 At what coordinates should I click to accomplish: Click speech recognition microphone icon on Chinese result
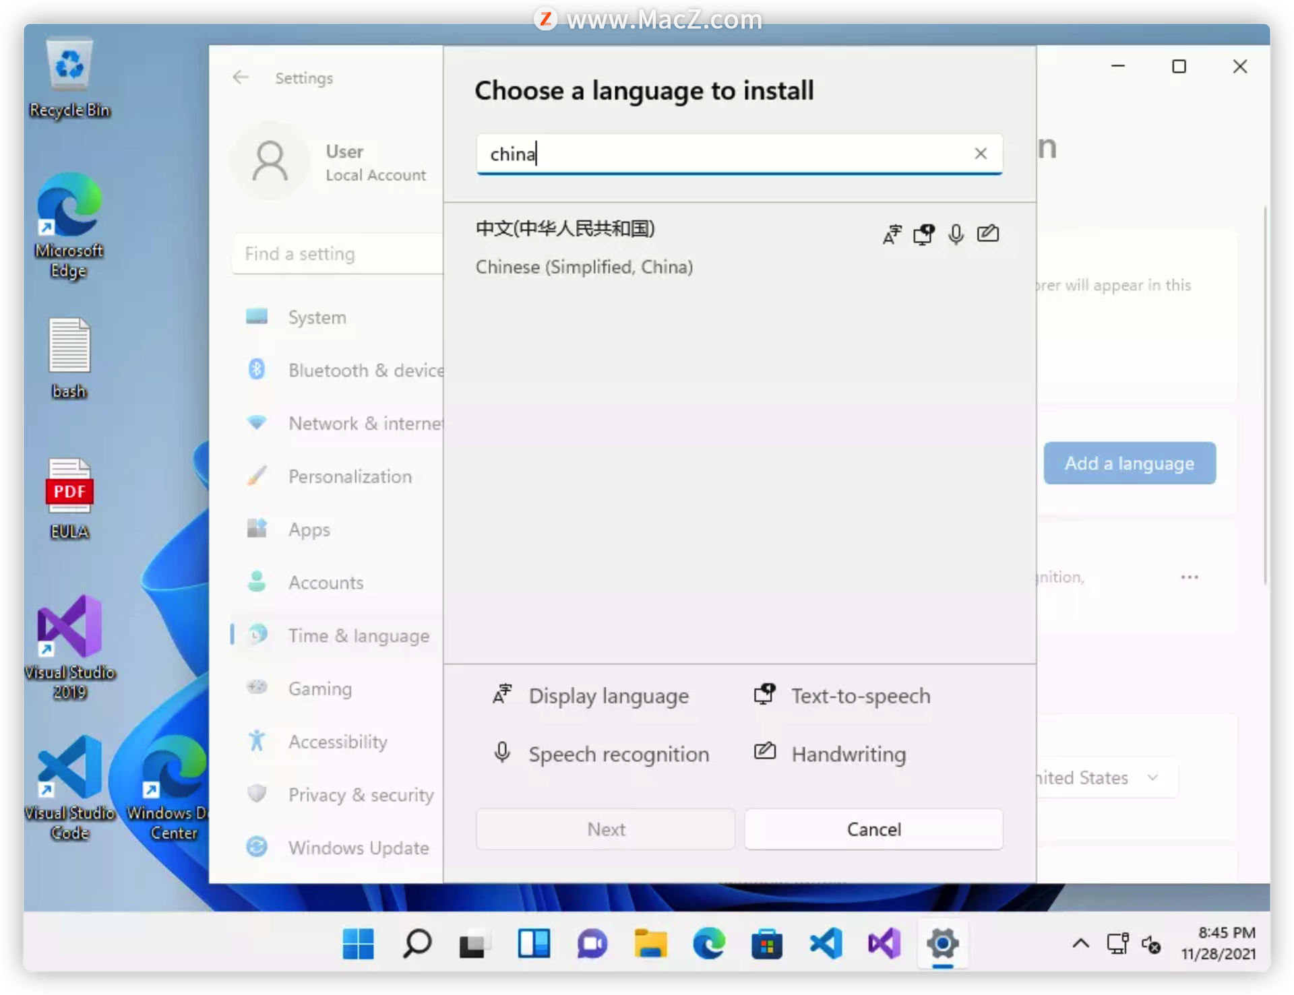tap(956, 234)
